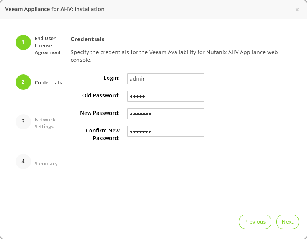Select the Credentials step label in sidebar
This screenshot has width=307, height=239.
click(x=48, y=82)
